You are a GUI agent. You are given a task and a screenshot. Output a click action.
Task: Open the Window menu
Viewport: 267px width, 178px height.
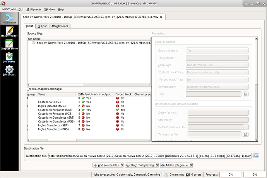pyautogui.click(x=50, y=10)
